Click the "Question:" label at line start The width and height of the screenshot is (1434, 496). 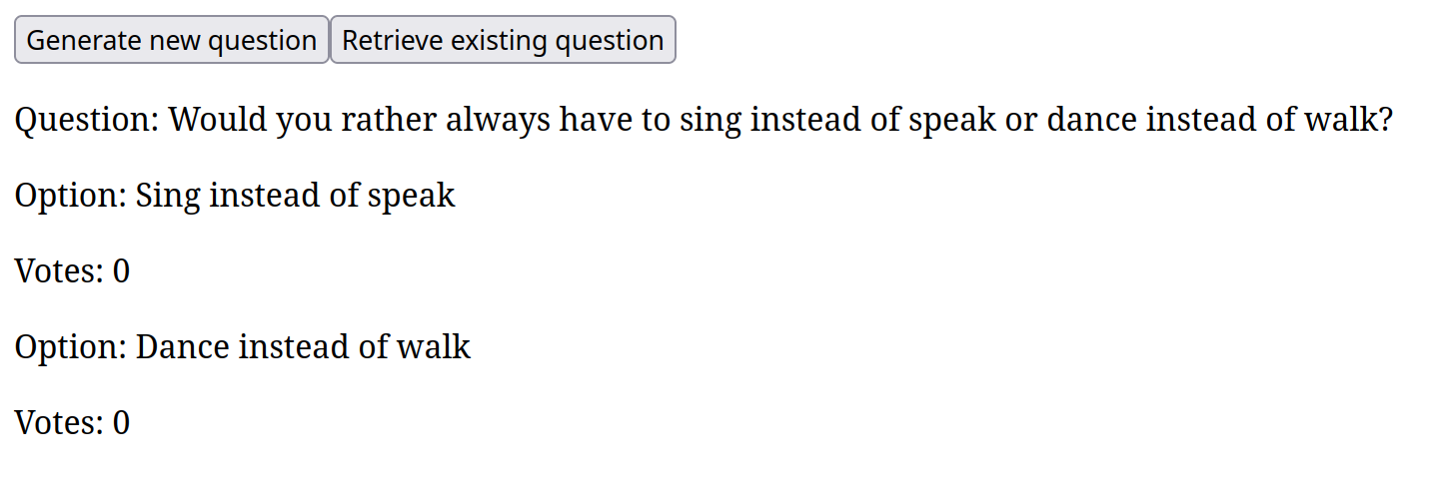(87, 120)
